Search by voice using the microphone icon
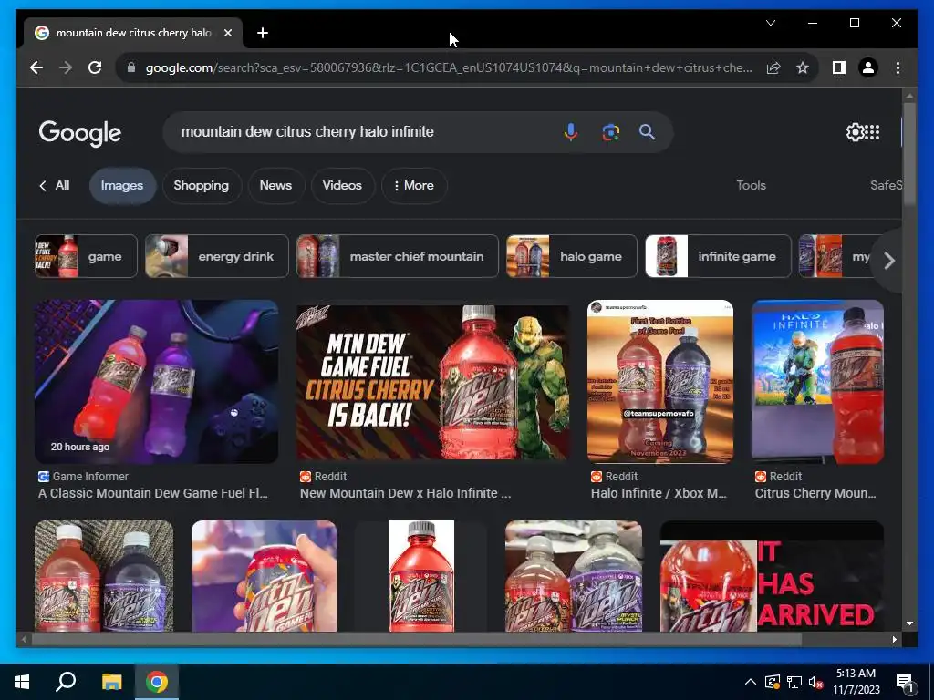 click(x=571, y=131)
